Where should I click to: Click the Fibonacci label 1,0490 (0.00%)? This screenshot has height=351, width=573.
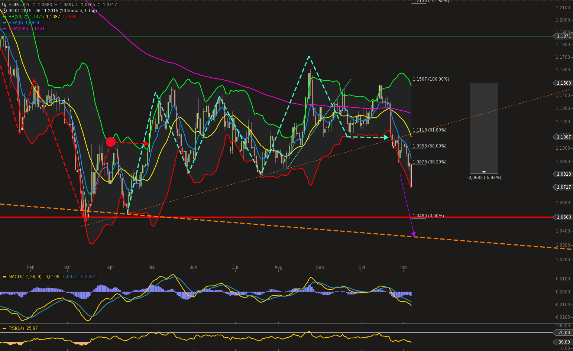click(428, 216)
